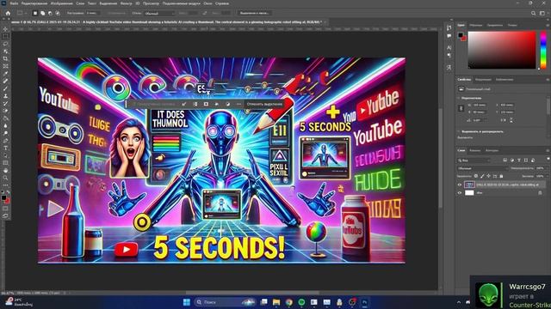Image resolution: width=551 pixels, height=309 pixels.
Task: Click the Выделение и маска button
Action: pos(255,13)
